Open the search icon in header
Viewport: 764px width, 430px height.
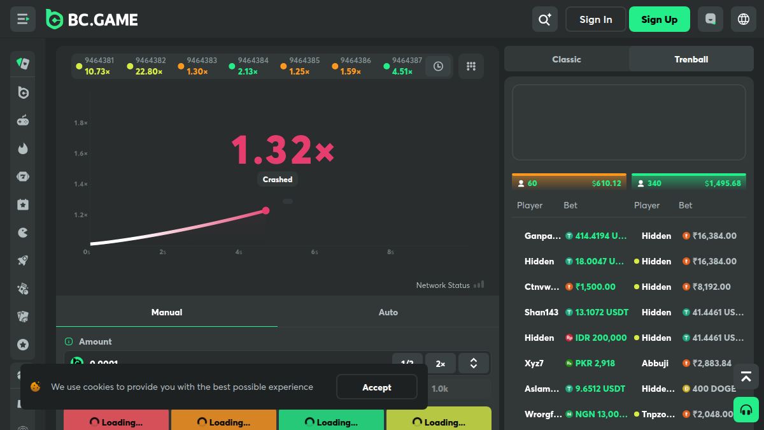(x=545, y=19)
